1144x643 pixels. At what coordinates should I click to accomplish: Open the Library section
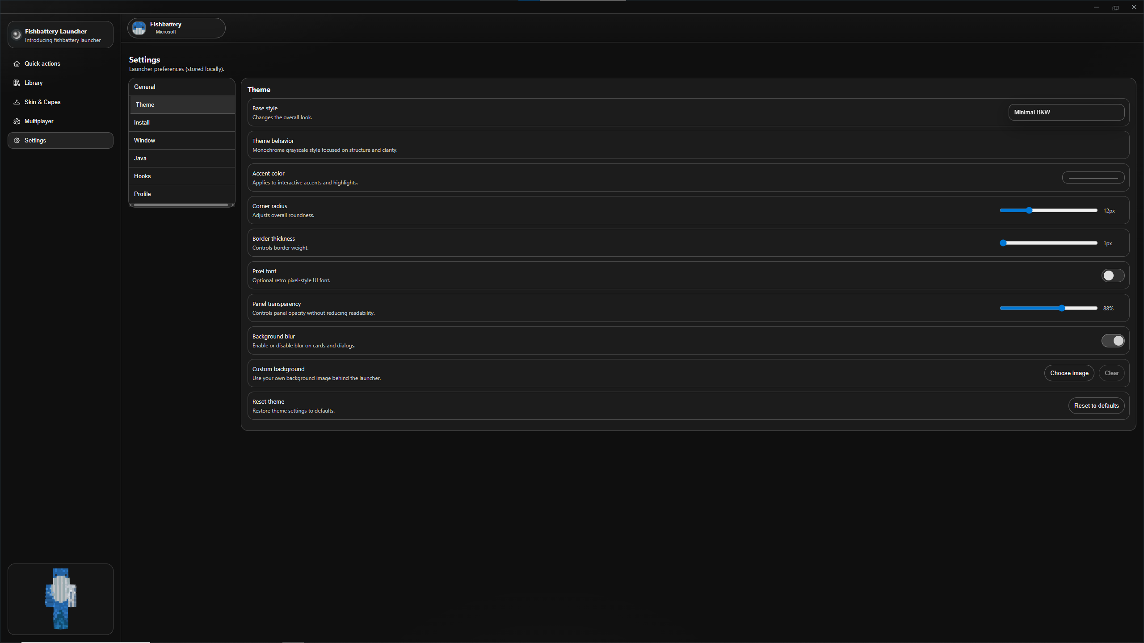click(x=34, y=83)
